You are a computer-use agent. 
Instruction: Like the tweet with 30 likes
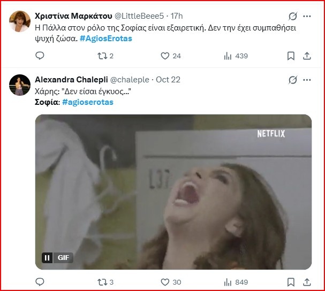tap(165, 281)
